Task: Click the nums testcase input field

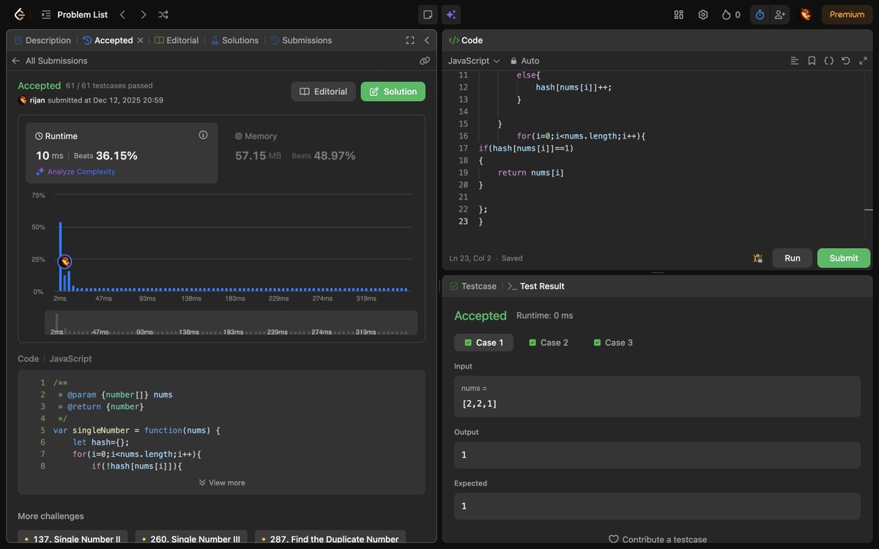Action: 656,403
